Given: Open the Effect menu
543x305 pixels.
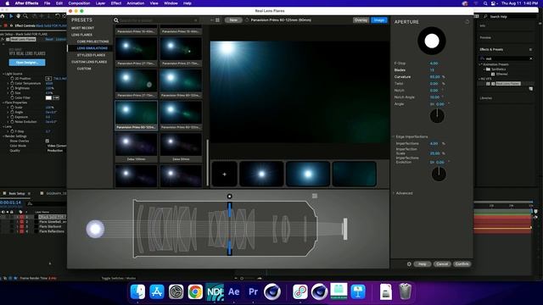Looking at the screenshot, I should tap(116, 3).
